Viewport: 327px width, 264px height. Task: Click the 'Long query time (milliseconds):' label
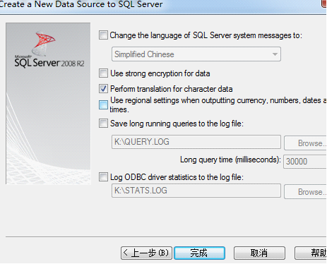click(x=230, y=160)
